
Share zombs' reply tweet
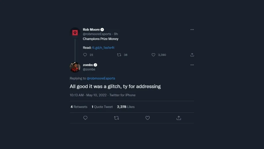(x=179, y=118)
